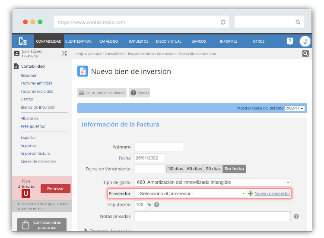Click the browser search magnifier icon
The width and height of the screenshot is (324, 238).
point(298,22)
